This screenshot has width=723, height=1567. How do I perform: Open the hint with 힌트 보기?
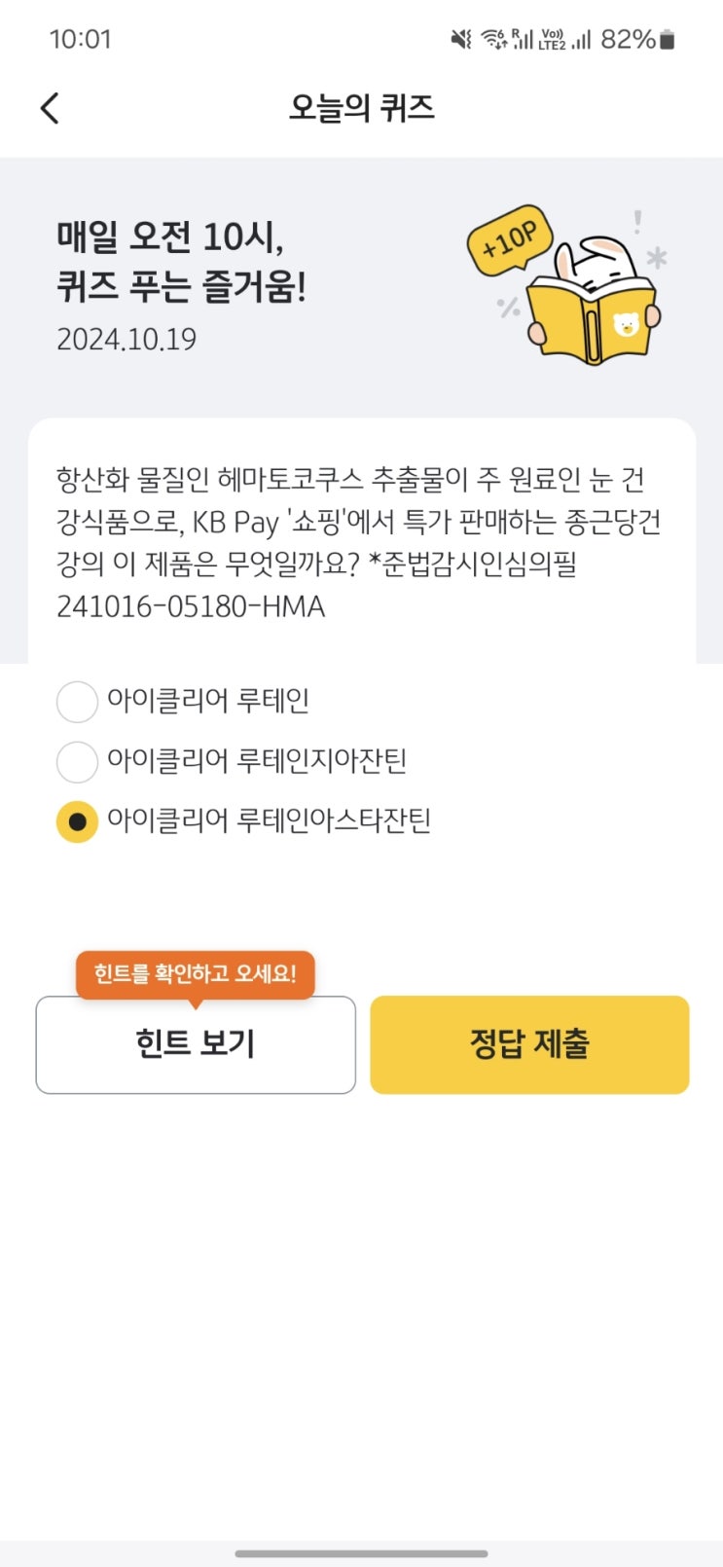[x=196, y=1044]
